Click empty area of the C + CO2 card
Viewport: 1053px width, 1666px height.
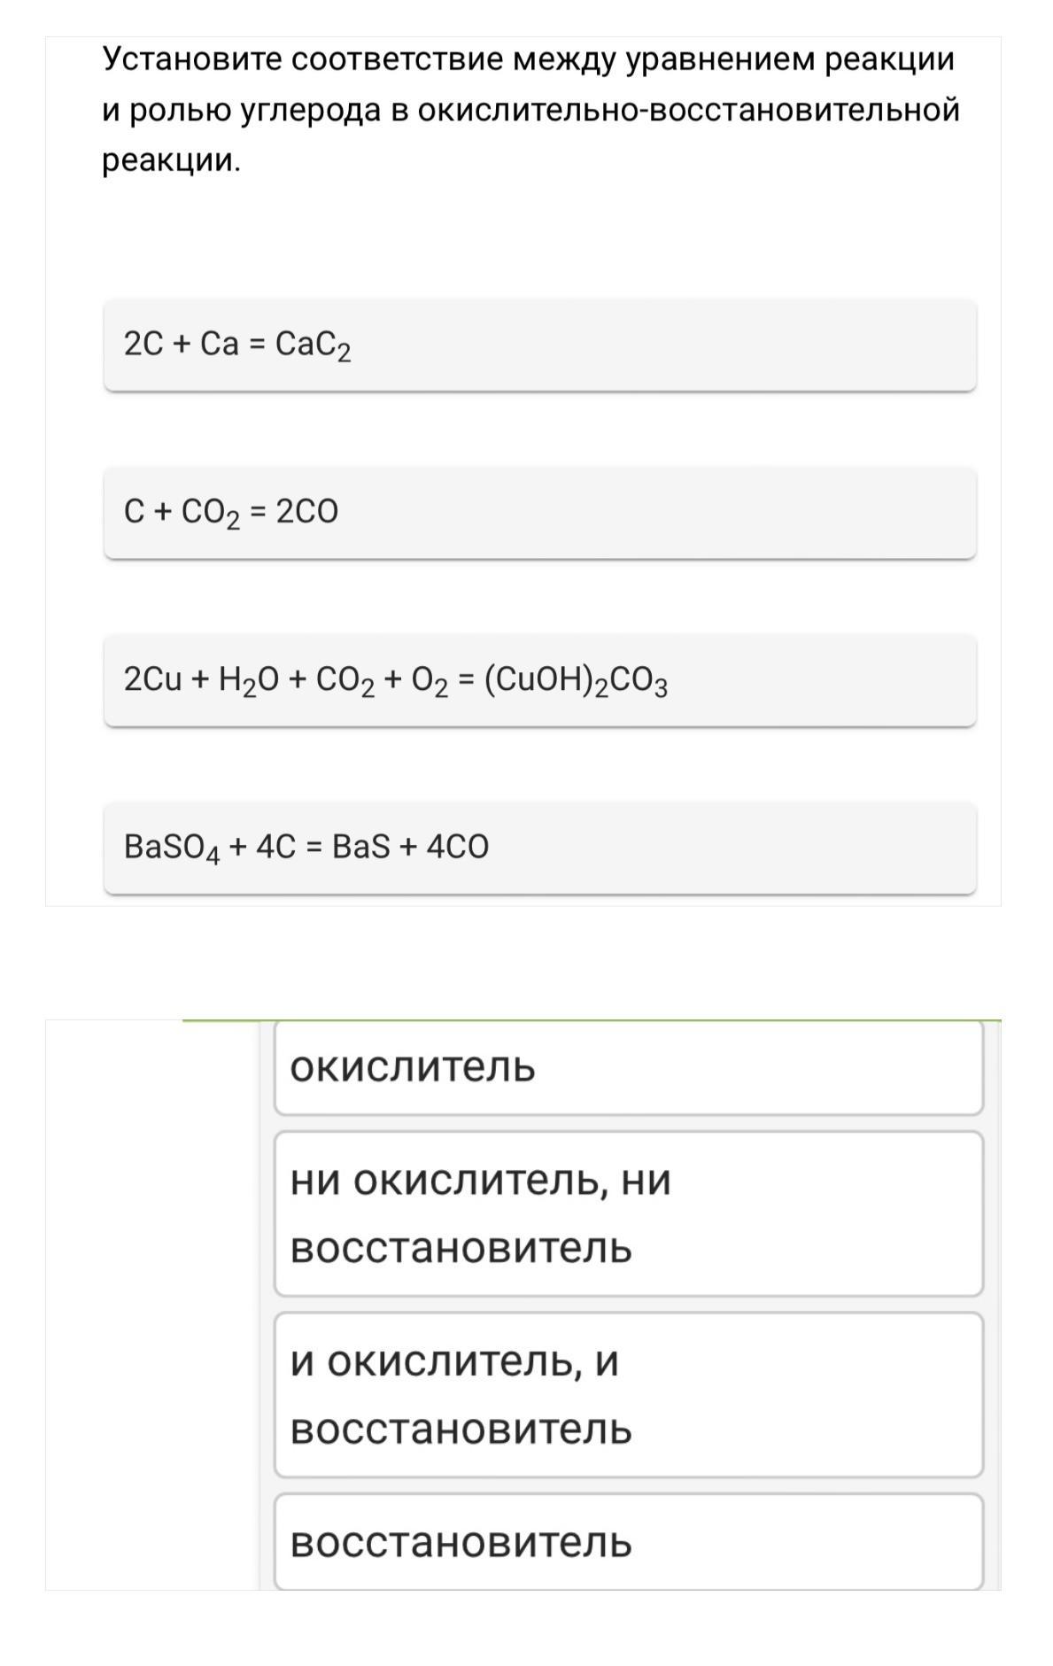tap(655, 513)
